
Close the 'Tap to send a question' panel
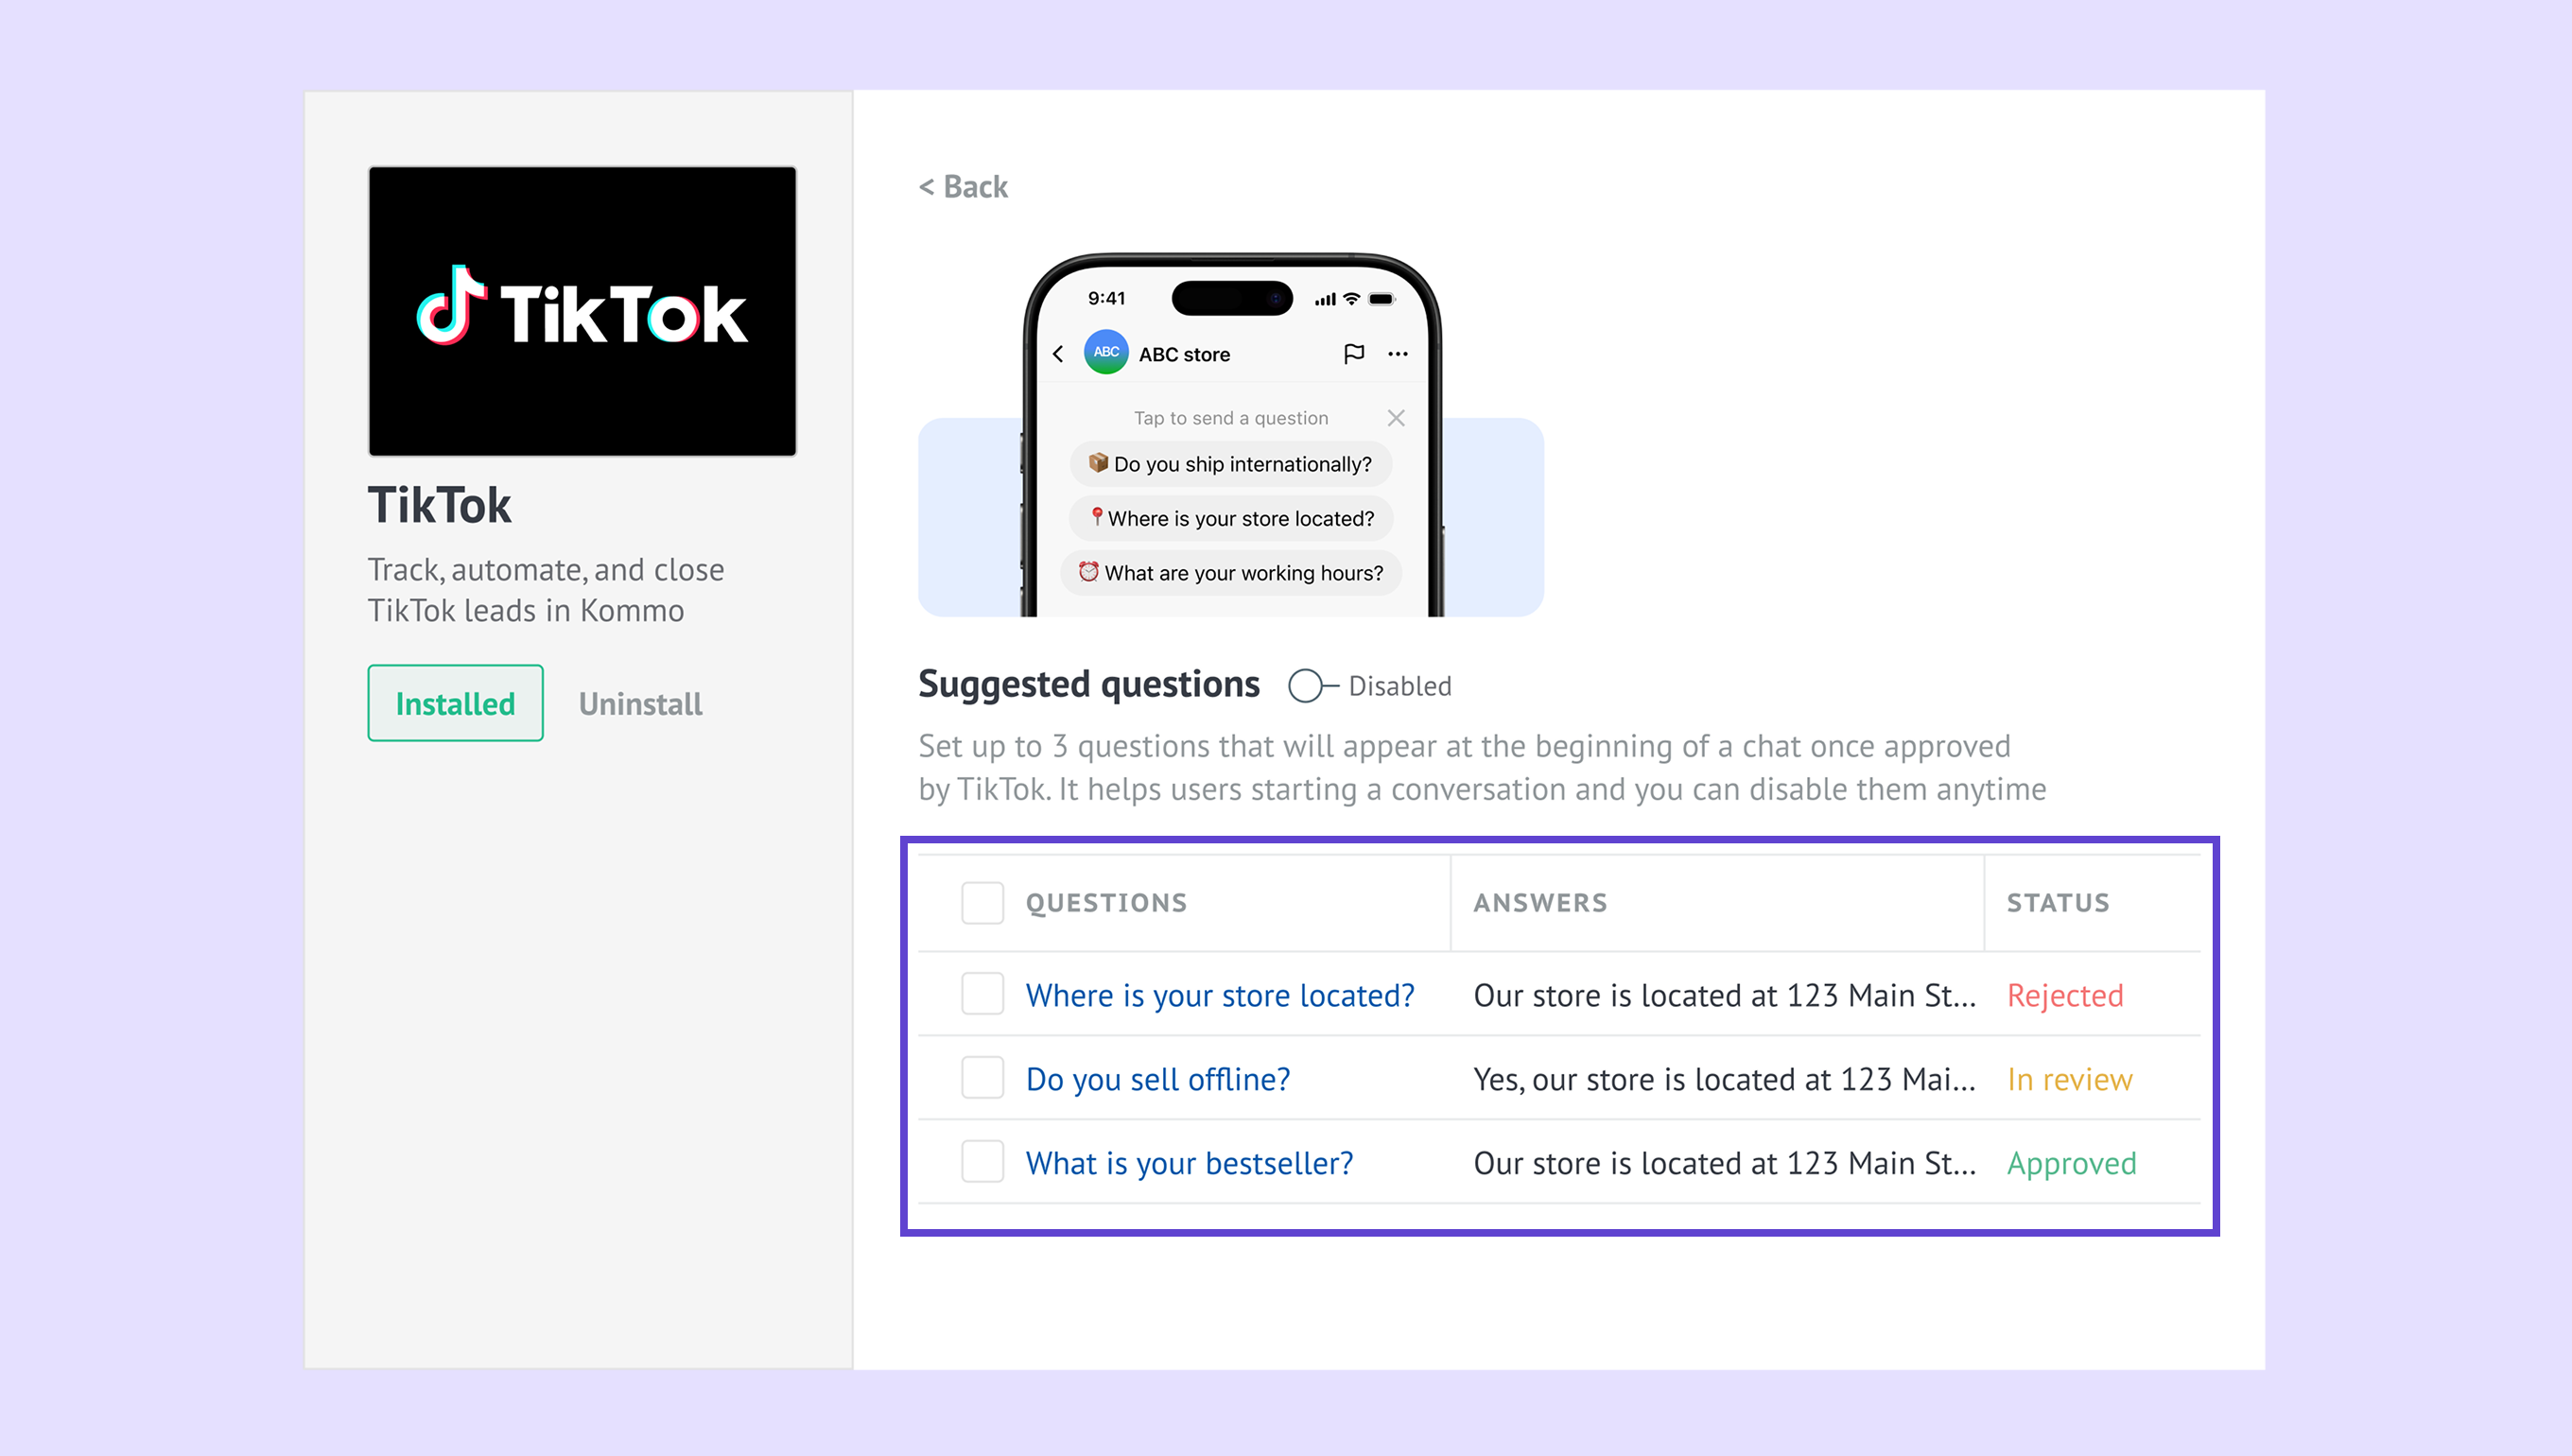[1396, 418]
